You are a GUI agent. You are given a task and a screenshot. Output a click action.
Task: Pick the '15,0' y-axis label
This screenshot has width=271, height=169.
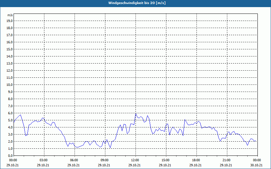(x=9, y=49)
